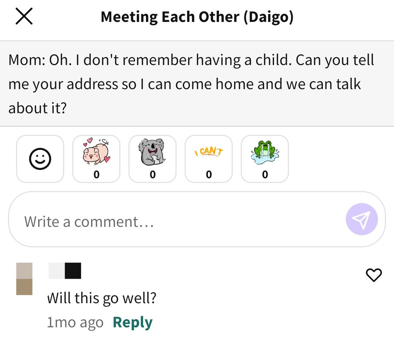Open the commenter's username badge

(65, 271)
